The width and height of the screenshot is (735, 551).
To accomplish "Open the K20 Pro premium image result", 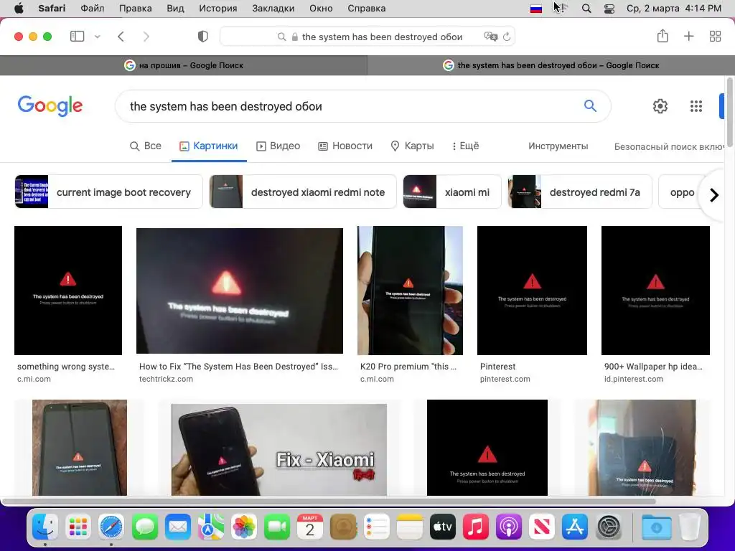I will click(410, 291).
